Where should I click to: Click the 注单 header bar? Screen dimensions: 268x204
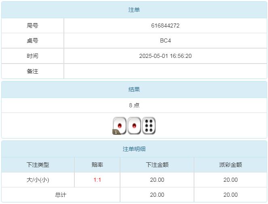134,10
